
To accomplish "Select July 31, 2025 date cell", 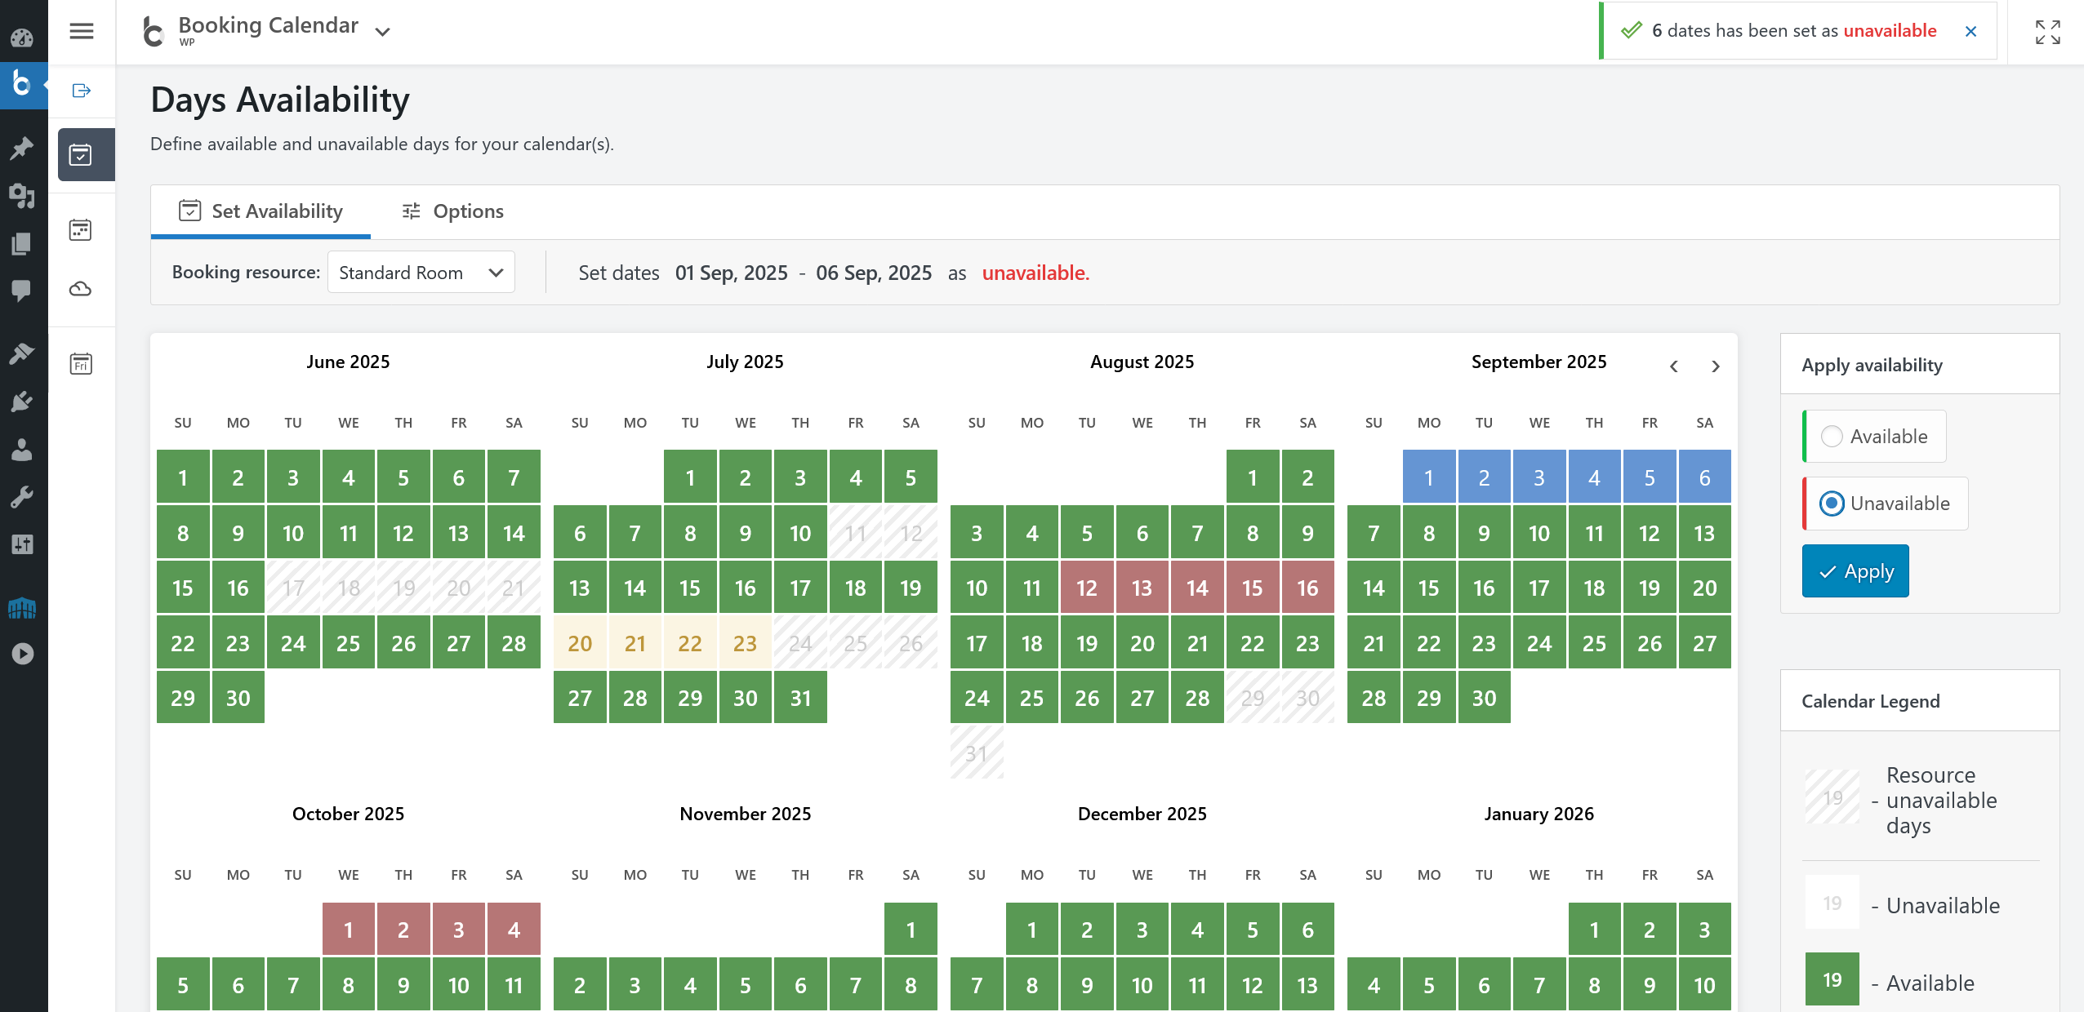I will (x=800, y=698).
